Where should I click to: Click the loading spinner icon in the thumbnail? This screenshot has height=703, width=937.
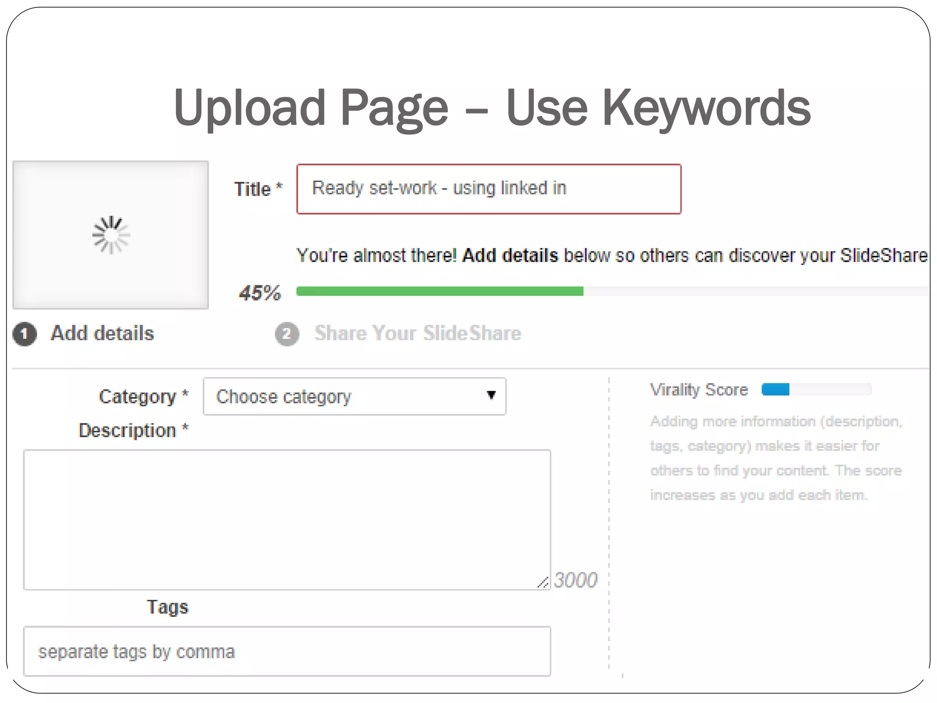[111, 235]
